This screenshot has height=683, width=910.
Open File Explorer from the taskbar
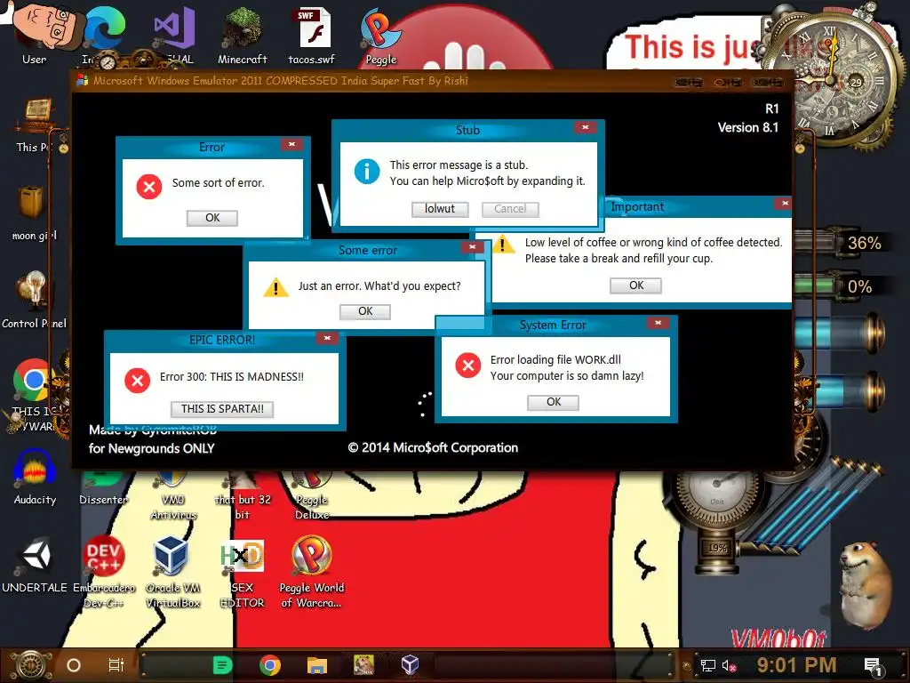tap(317, 665)
